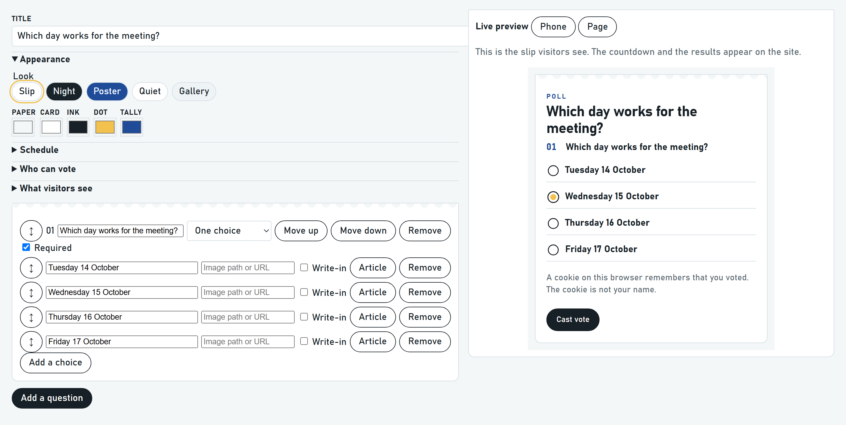Choose the Slip look
The height and width of the screenshot is (425, 846).
tap(27, 91)
